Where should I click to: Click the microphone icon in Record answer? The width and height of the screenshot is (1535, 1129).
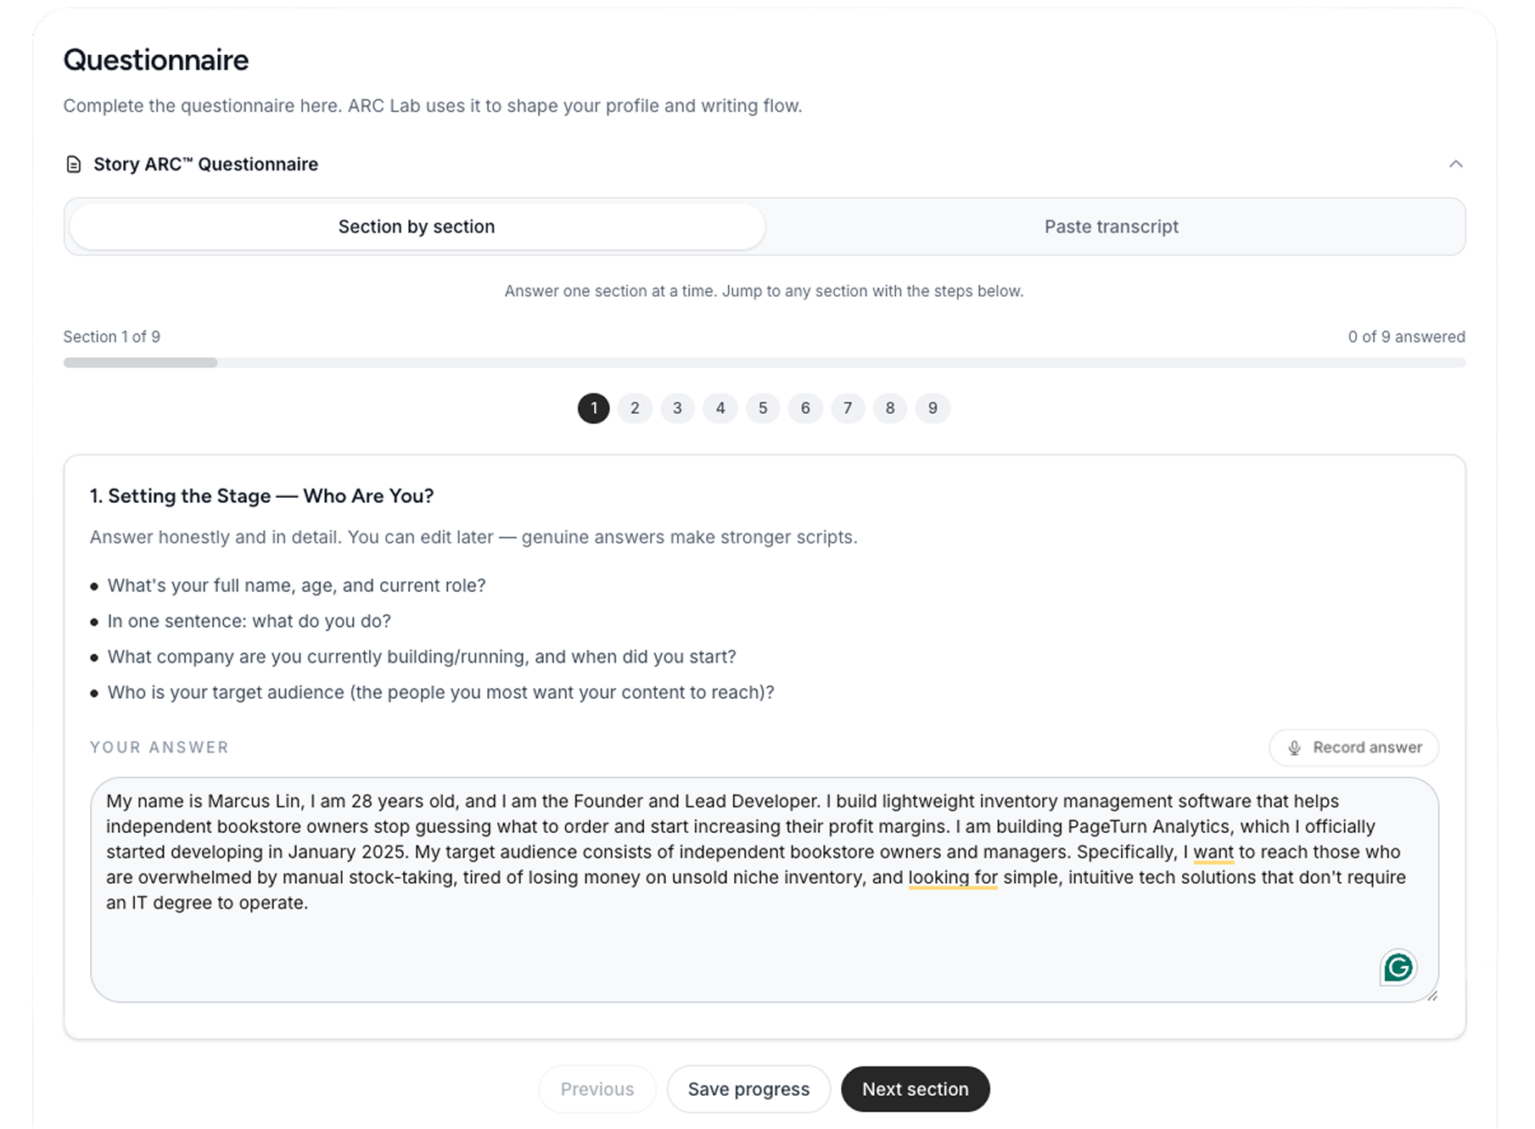coord(1294,748)
